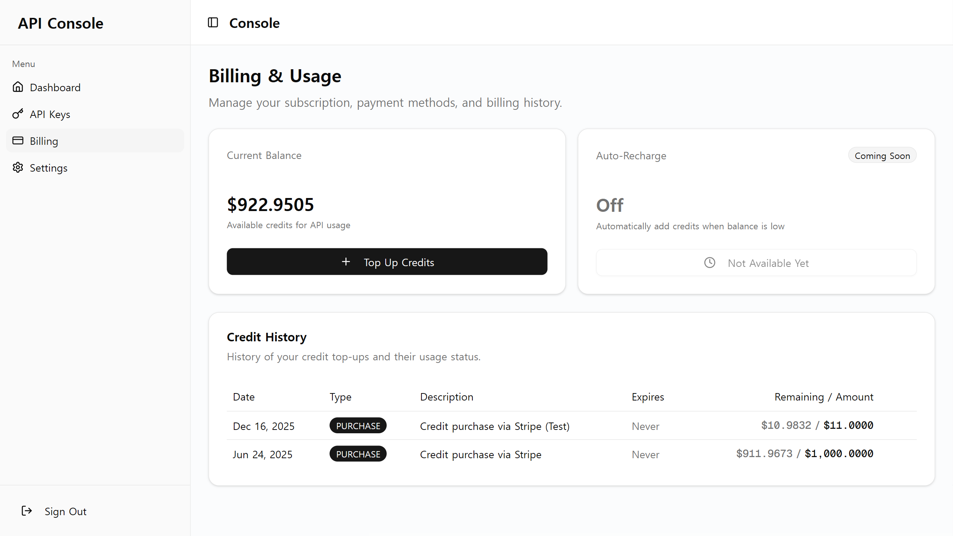Click the Sign Out logout icon
Image resolution: width=953 pixels, height=536 pixels.
click(26, 511)
